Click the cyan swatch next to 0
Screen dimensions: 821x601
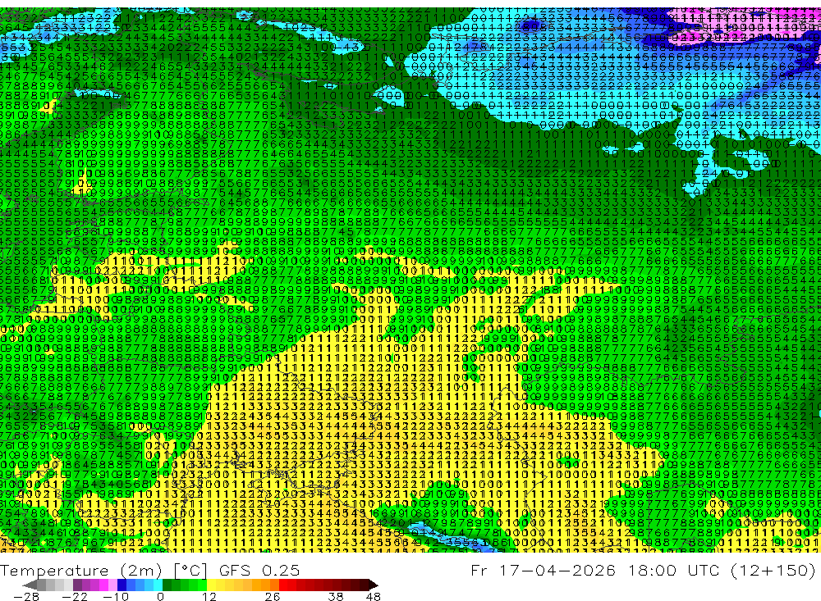(x=158, y=585)
